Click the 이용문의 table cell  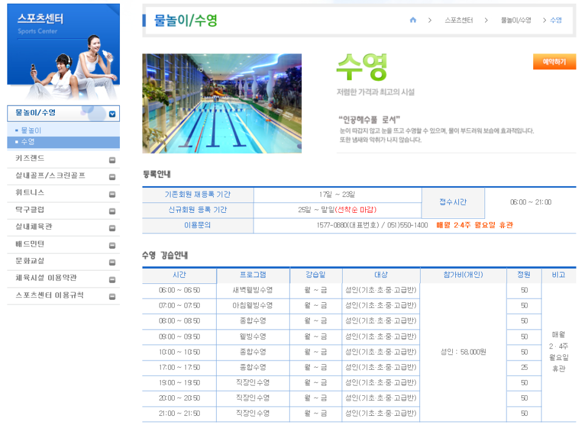coord(198,225)
